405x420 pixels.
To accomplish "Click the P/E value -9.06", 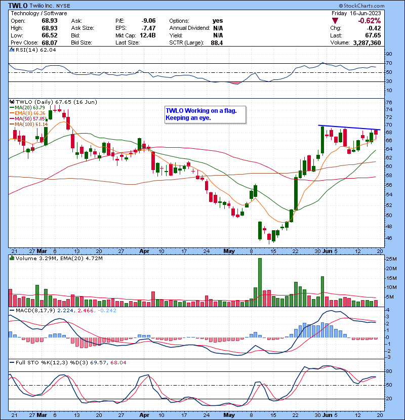I will pyautogui.click(x=148, y=21).
